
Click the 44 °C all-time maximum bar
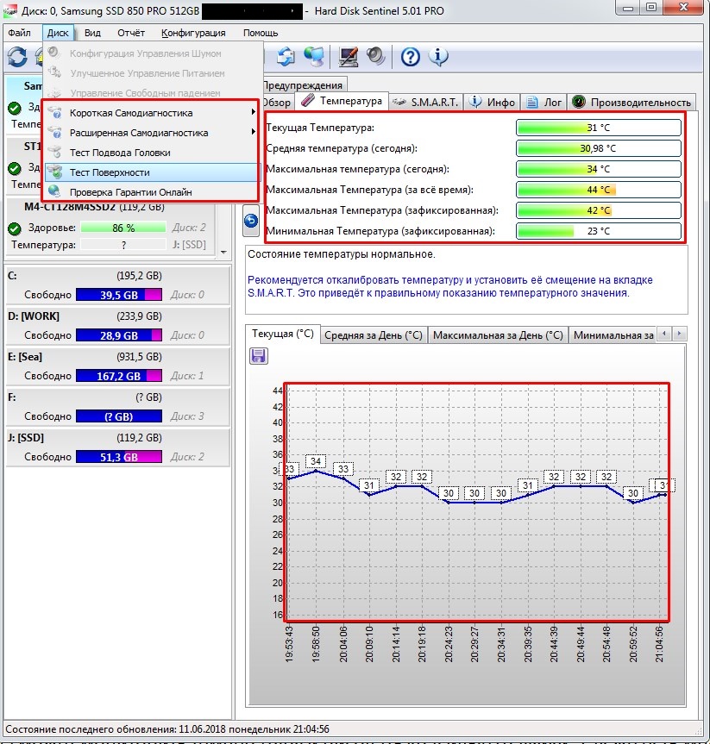tap(599, 190)
